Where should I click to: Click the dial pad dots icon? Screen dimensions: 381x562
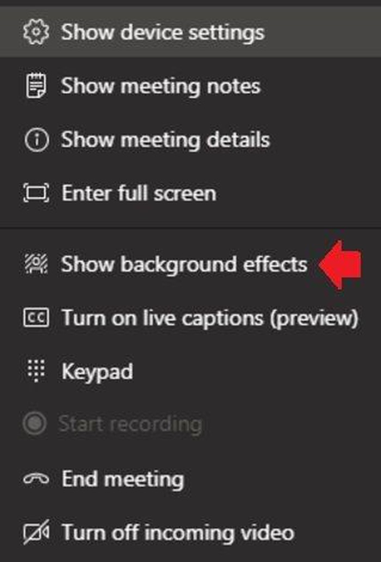[36, 371]
